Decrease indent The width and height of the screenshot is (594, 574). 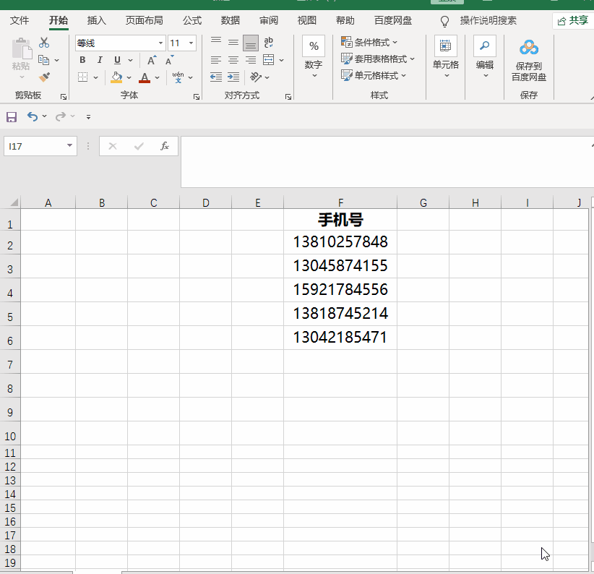[216, 77]
